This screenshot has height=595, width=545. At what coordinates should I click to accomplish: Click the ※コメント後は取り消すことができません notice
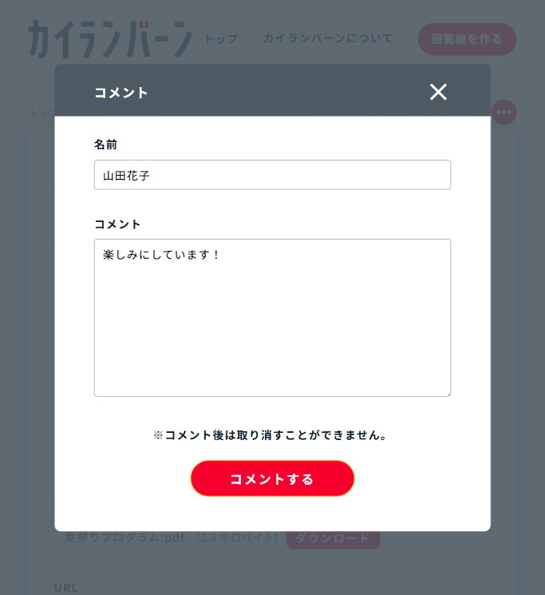[x=272, y=436]
